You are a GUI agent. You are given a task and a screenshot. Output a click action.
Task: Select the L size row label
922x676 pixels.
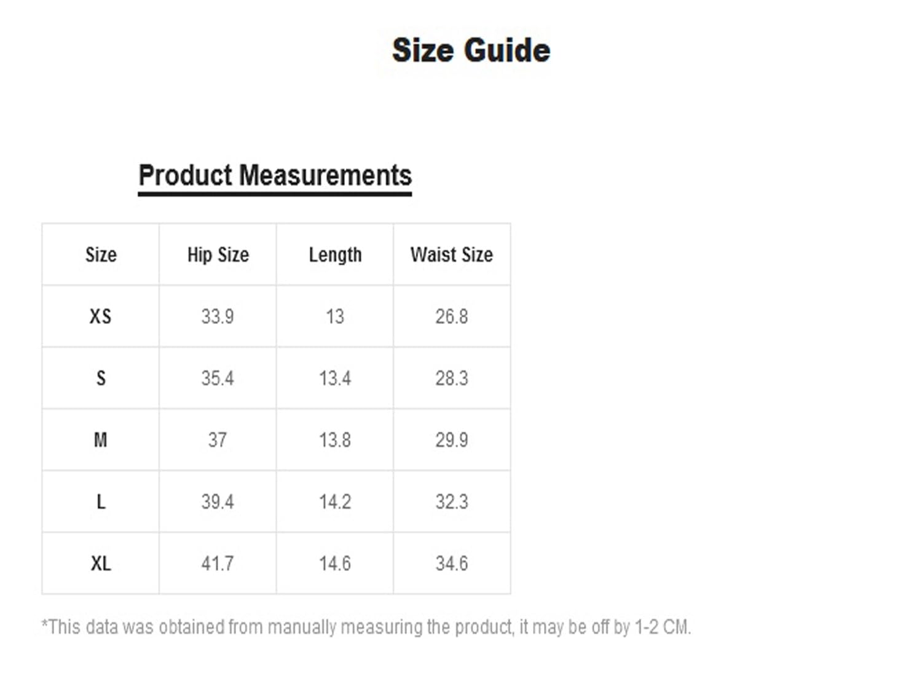(x=101, y=501)
